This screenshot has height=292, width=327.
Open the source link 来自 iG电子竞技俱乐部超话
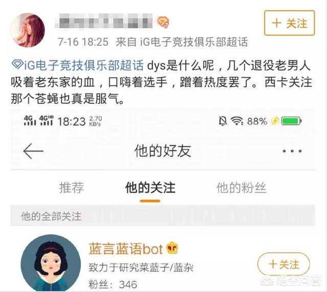(x=182, y=42)
